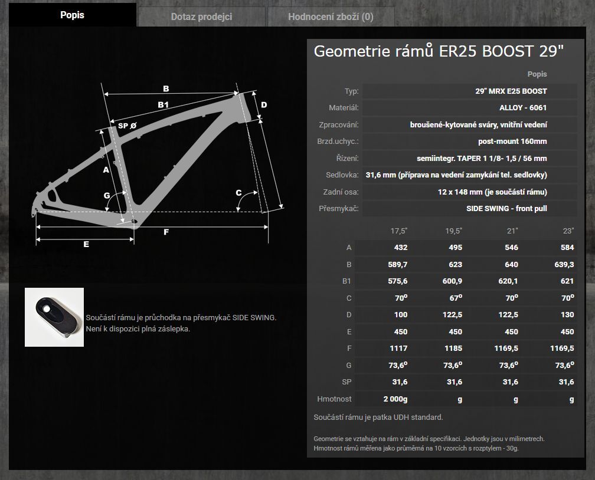595x480 pixels.
Task: Click dimension label B on the diagram
Action: point(166,88)
